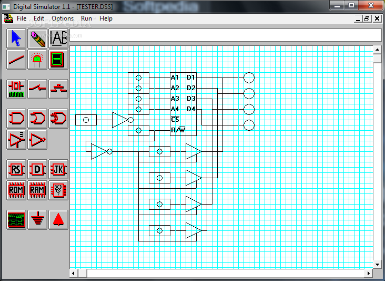385x281 pixels.
Task: Pick the OR gate tool
Action: point(37,119)
